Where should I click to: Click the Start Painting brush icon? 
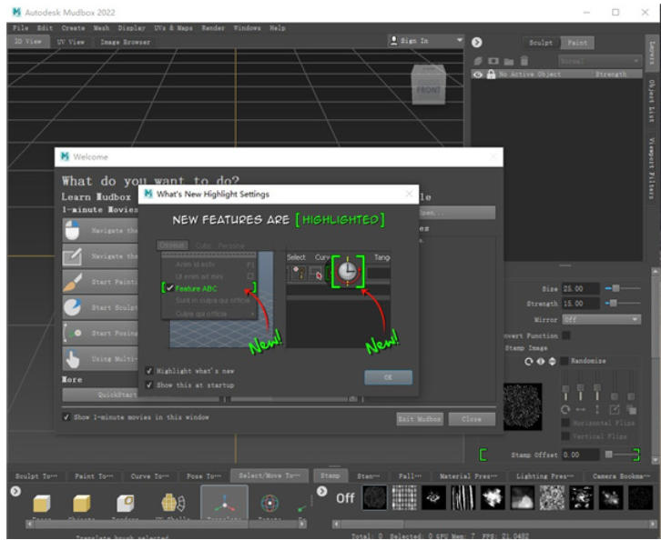74,282
